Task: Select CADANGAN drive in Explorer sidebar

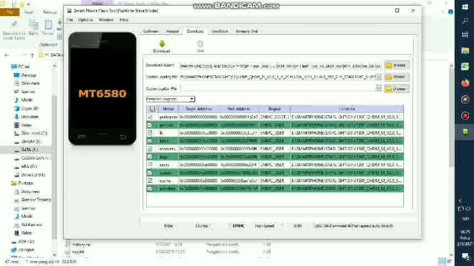Action: pyautogui.click(x=36, y=158)
